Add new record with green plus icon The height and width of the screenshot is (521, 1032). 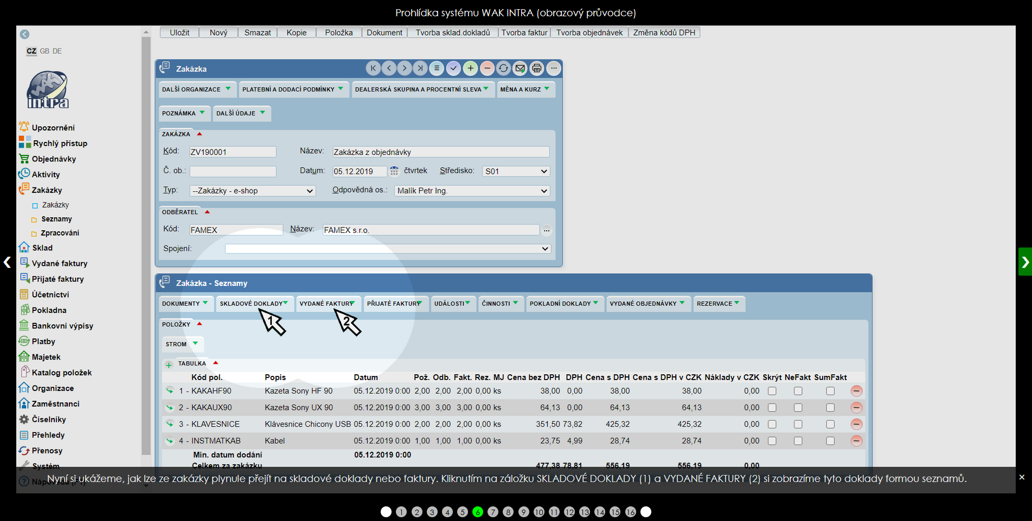[471, 68]
